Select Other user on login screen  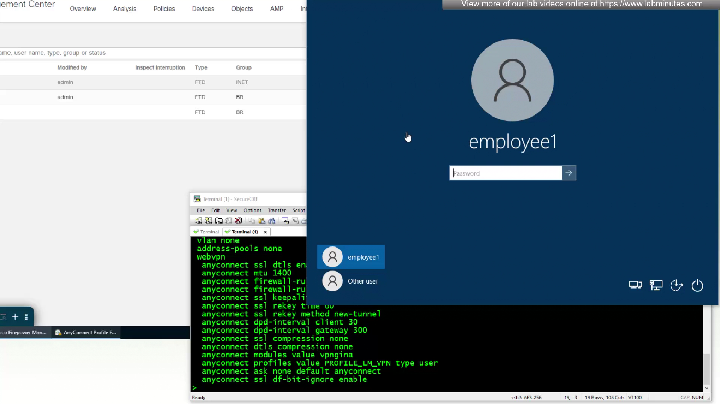[x=351, y=281]
